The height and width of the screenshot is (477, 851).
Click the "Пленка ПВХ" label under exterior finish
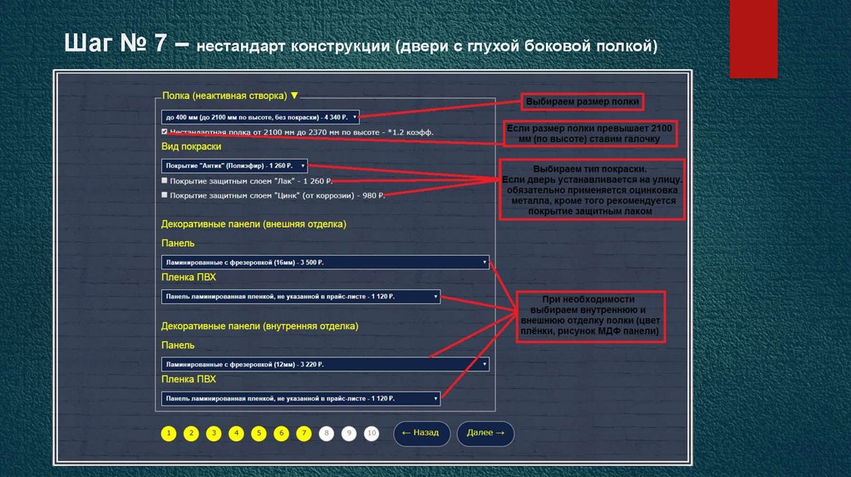pos(189,278)
